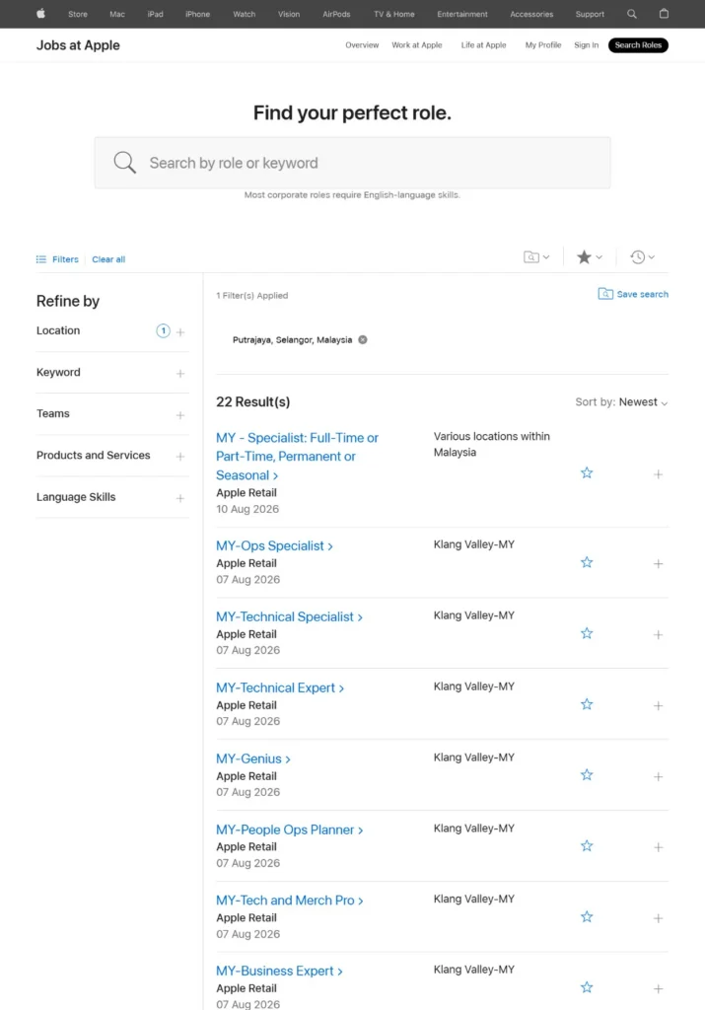This screenshot has width=705, height=1010.
Task: Open the MY-Ops Specialist job link
Action: click(274, 545)
